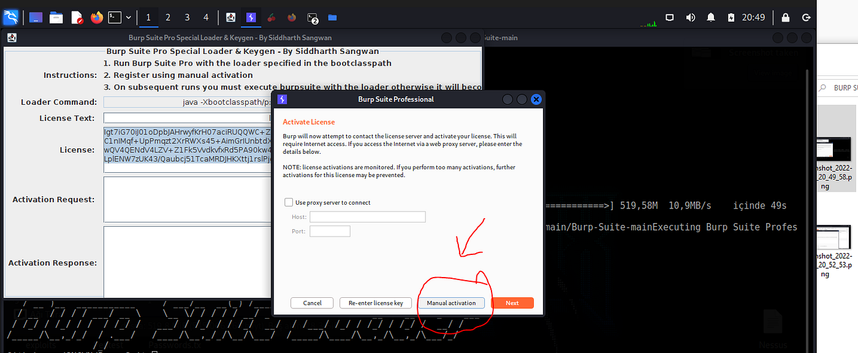
Task: Enable 'Use proxy server to connect' checkbox
Action: click(x=289, y=202)
